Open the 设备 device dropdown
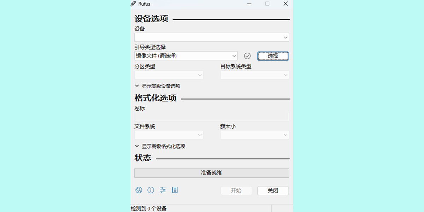Viewport: 424px width, 212px height. click(212, 37)
